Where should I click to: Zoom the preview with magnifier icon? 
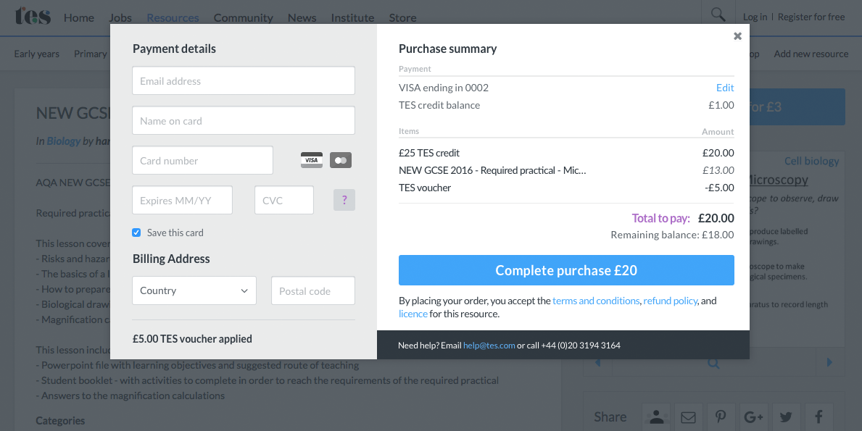coord(713,363)
